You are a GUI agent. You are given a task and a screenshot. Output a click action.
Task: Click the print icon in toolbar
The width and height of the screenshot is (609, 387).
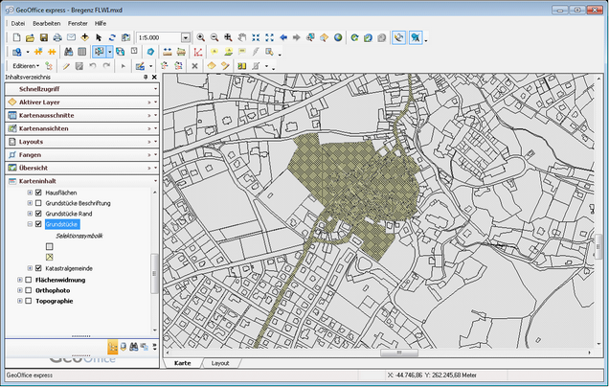(x=56, y=37)
